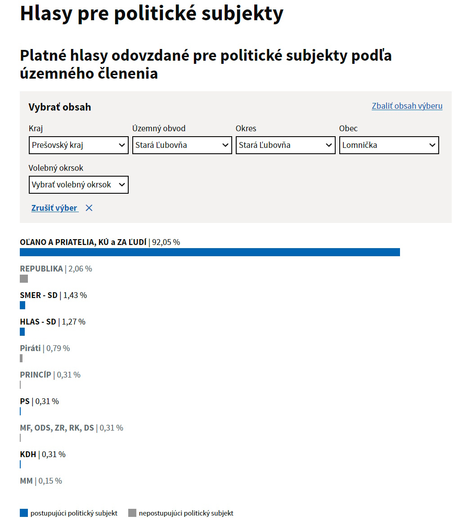The image size is (472, 525).
Task: Click the blue OĽANO A PRIATELIA result bar
Action: point(210,252)
